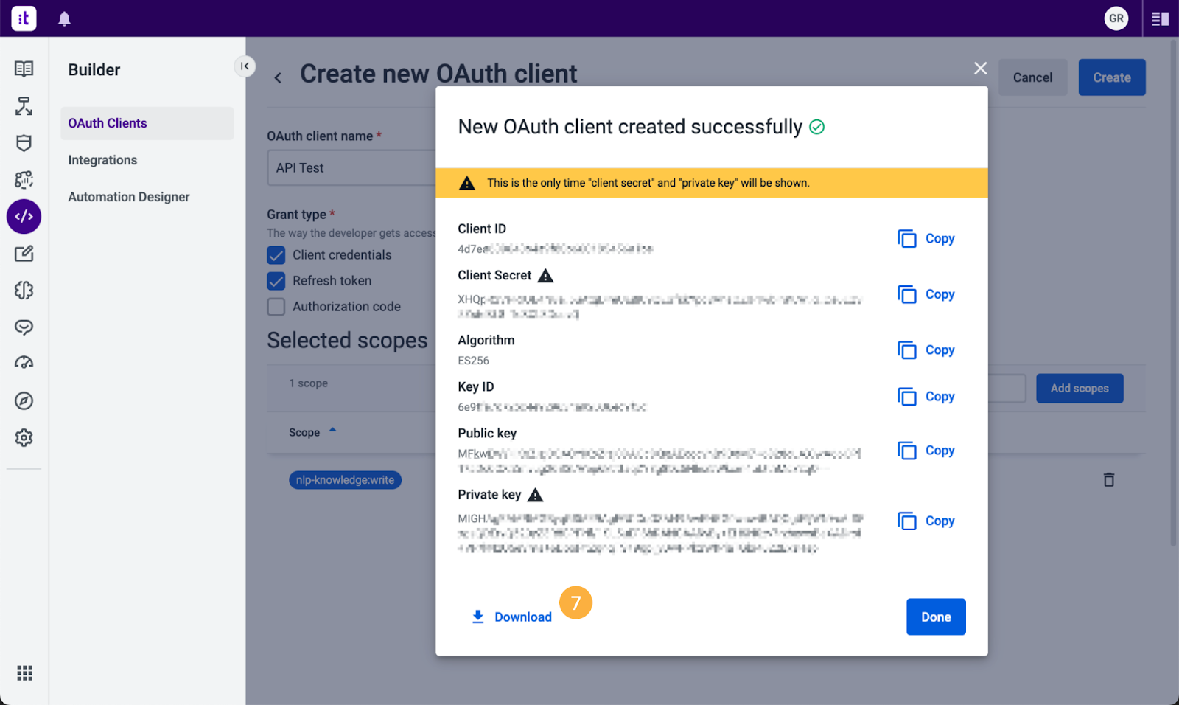Click the Download icon in dialog
Screen dimensions: 1179x705
pos(478,617)
